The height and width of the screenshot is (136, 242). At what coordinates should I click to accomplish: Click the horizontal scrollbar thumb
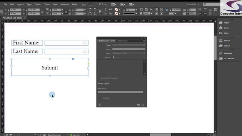pos(160,135)
